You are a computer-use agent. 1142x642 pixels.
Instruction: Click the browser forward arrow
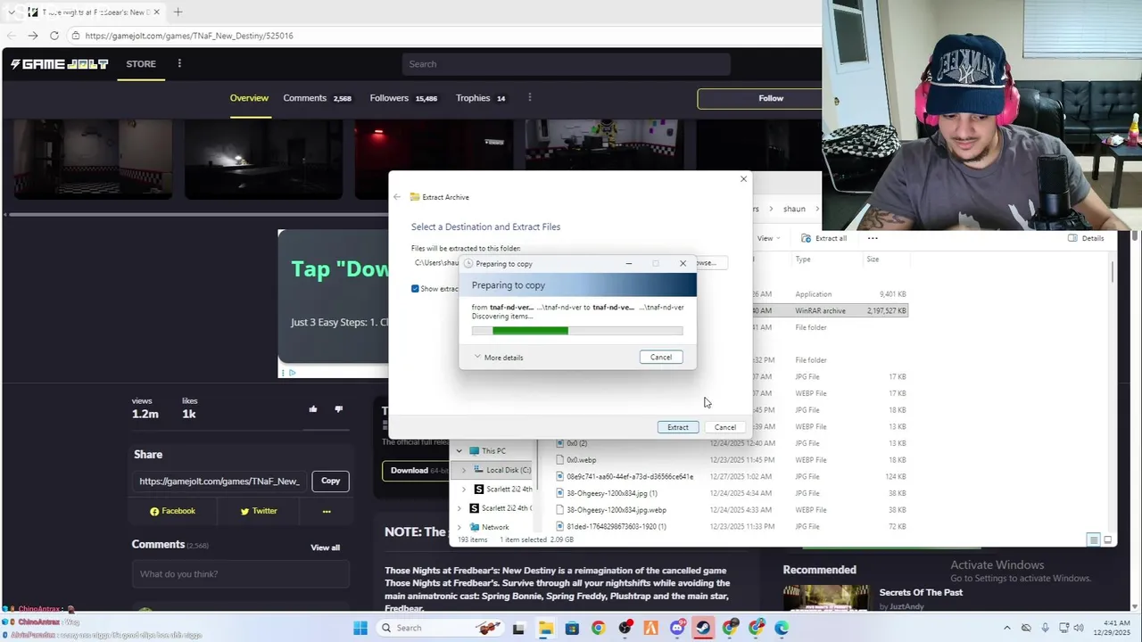(x=32, y=36)
